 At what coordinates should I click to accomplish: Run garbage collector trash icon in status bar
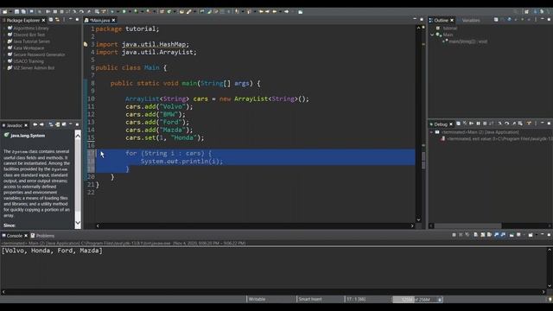click(x=440, y=300)
